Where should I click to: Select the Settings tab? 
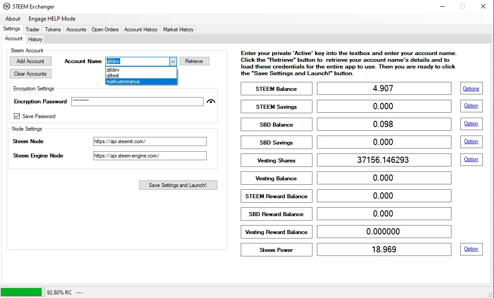point(12,29)
